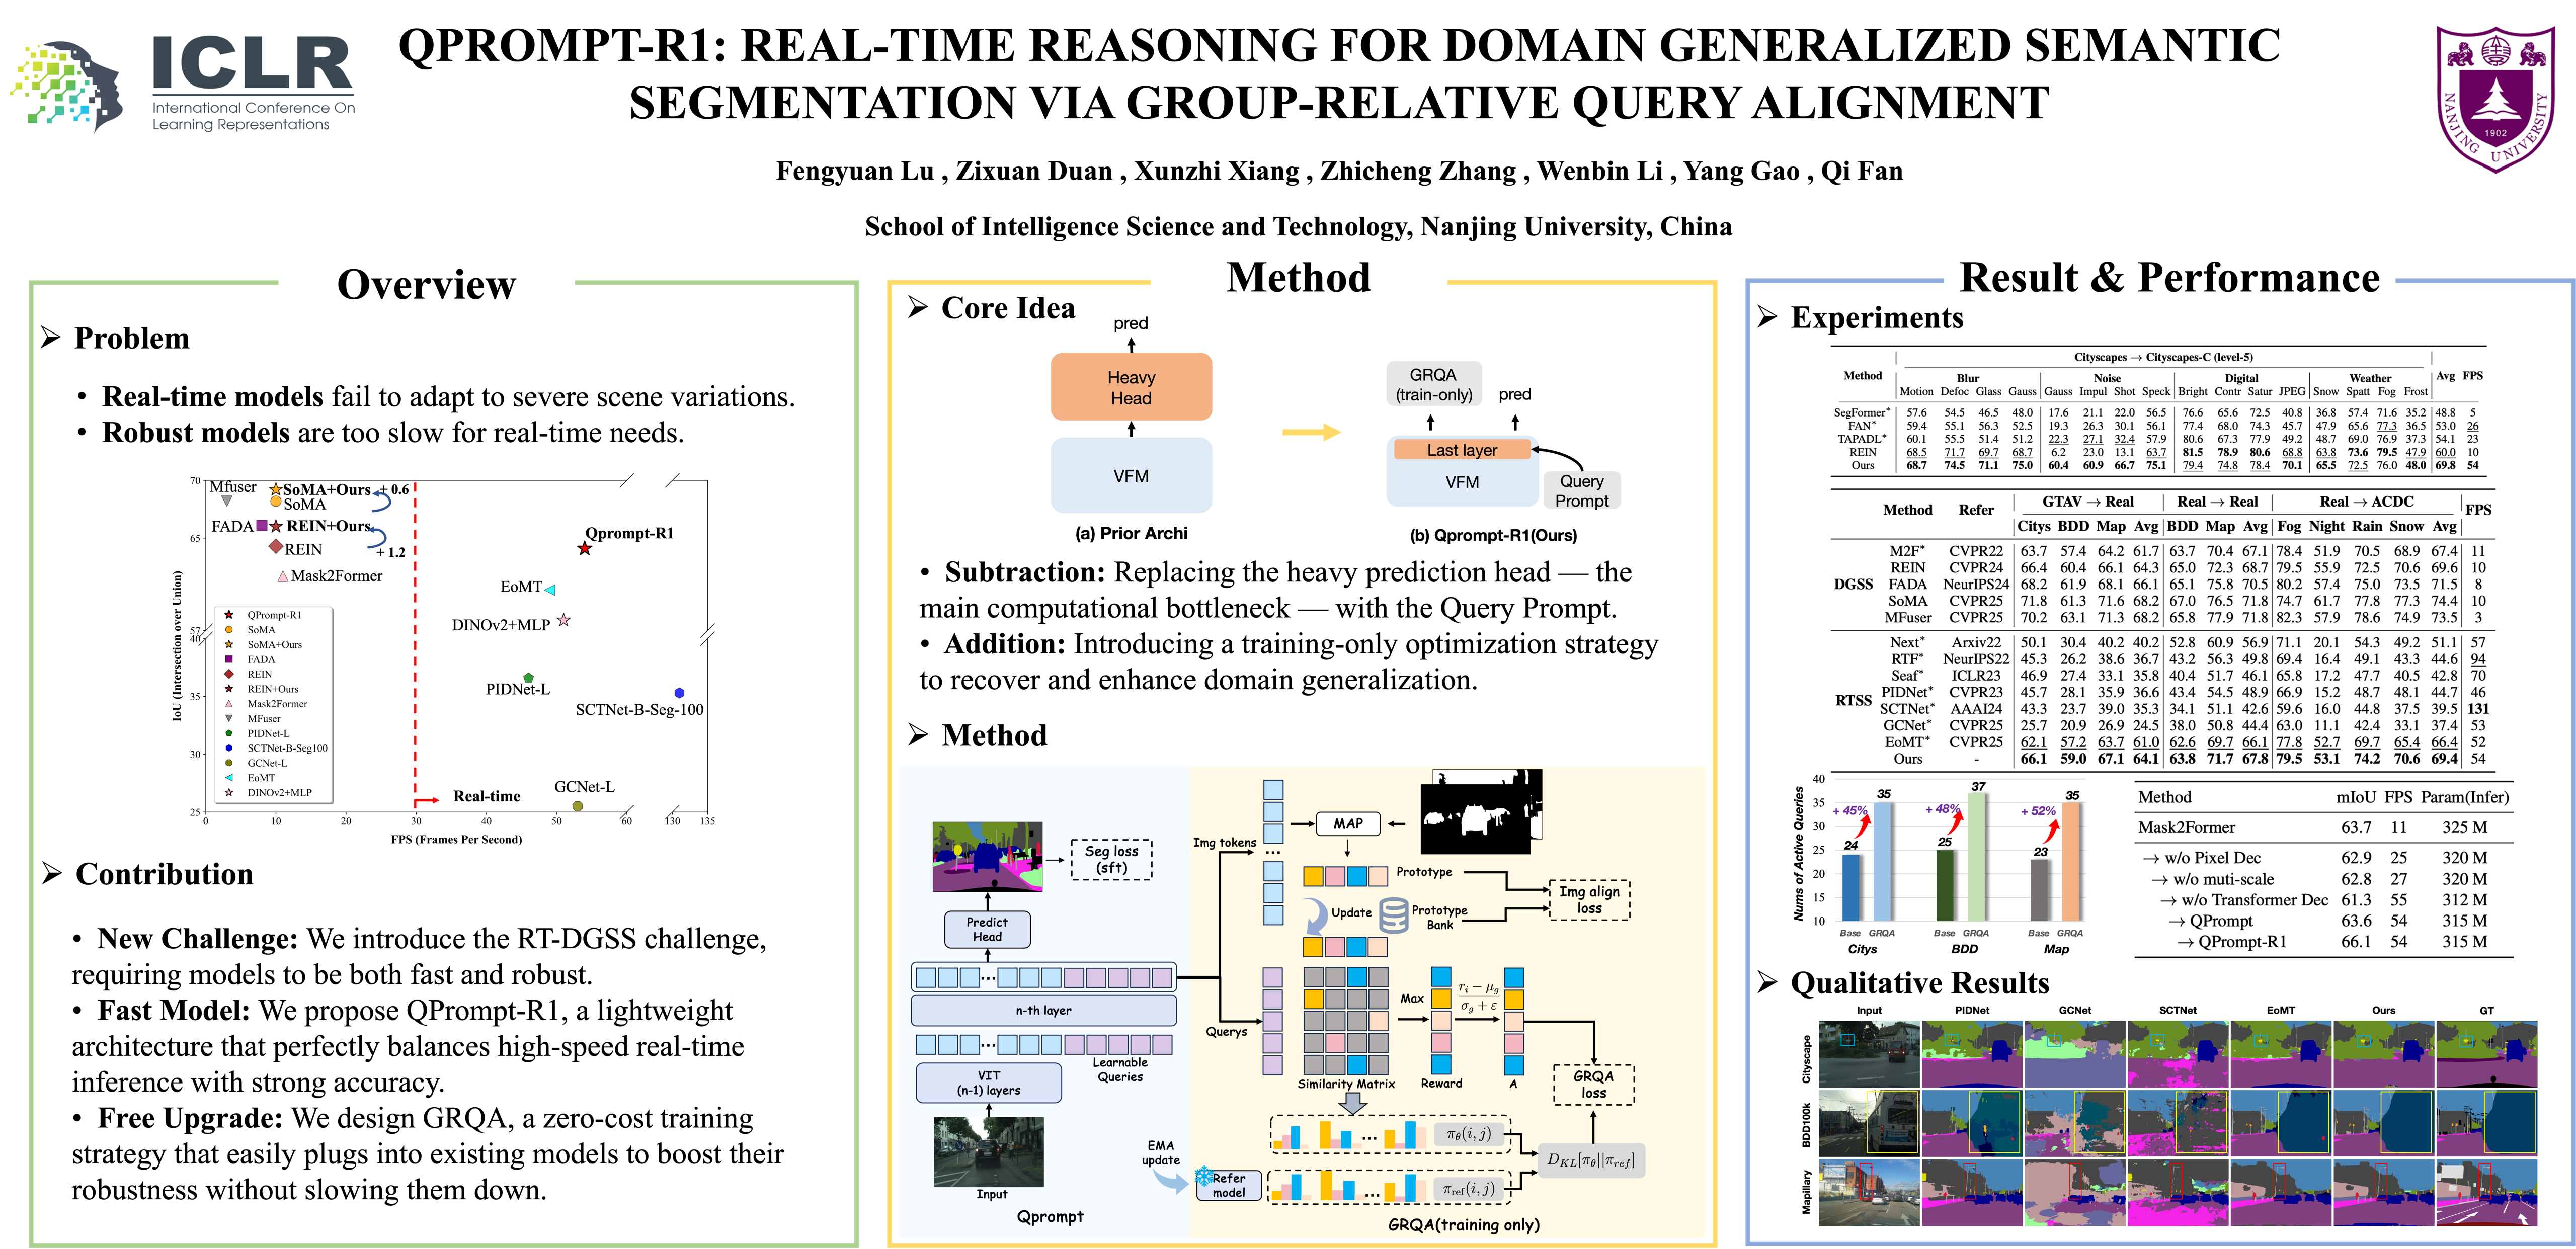Image resolution: width=2576 pixels, height=1249 pixels.
Task: Select the Overview section header
Action: coord(426,283)
